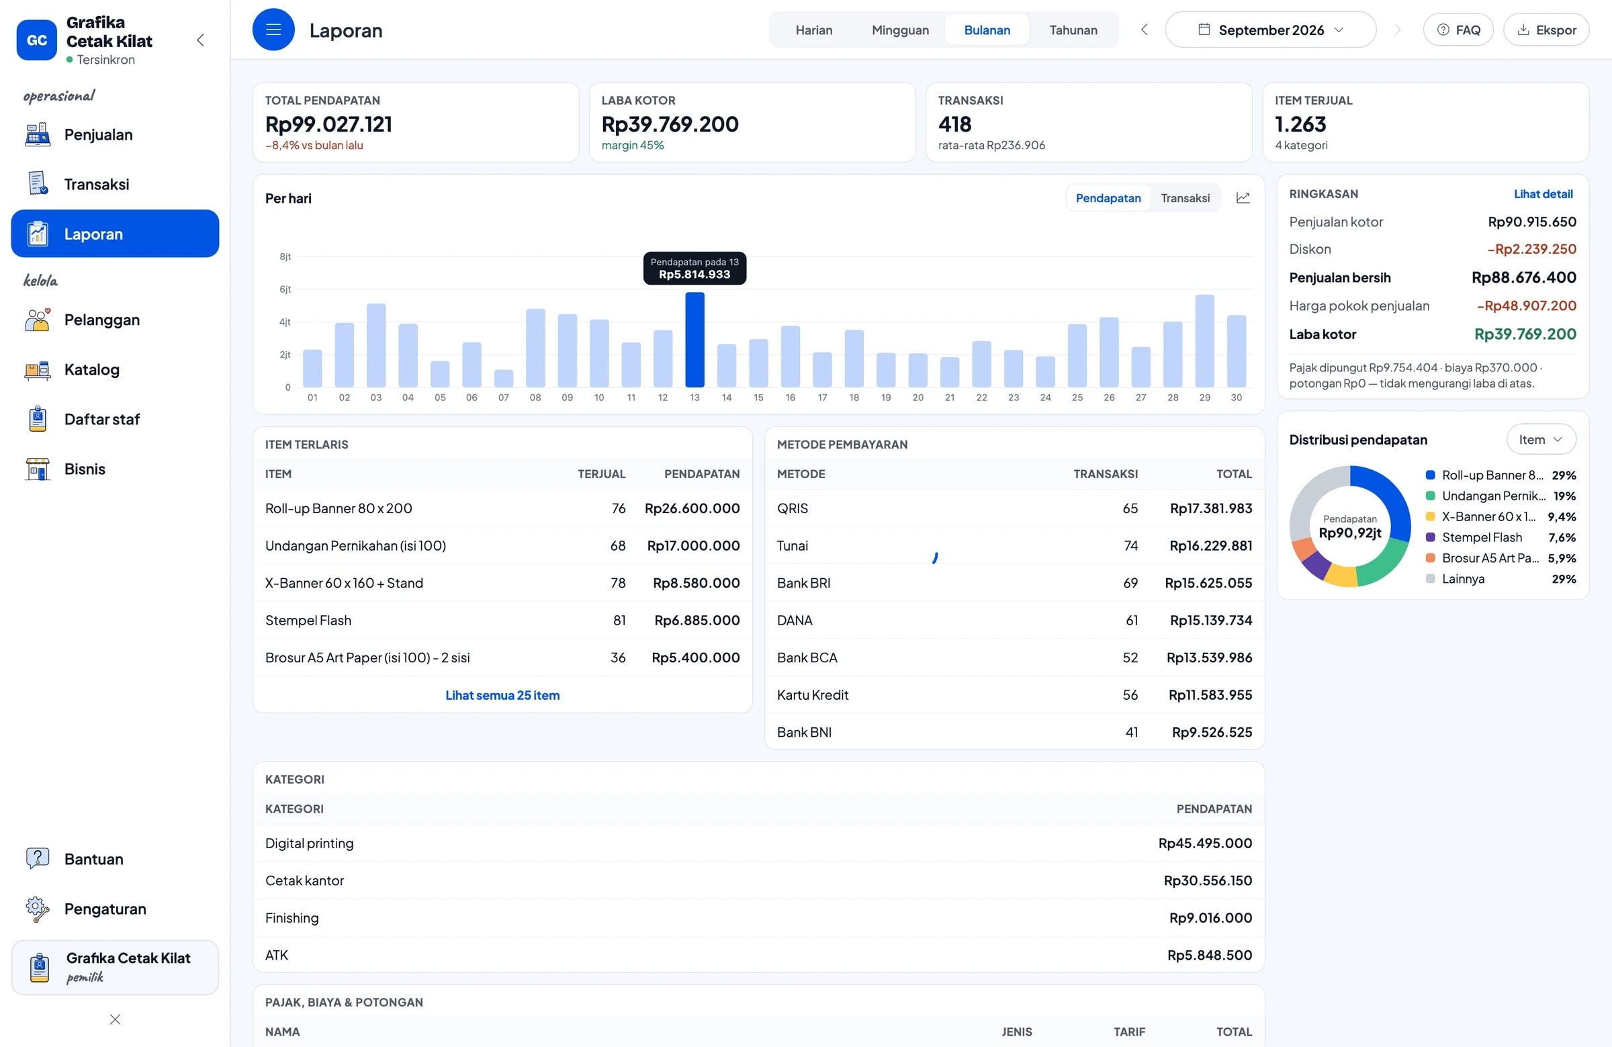Toggle the chart to Pendapatan
The image size is (1612, 1047).
click(1108, 197)
